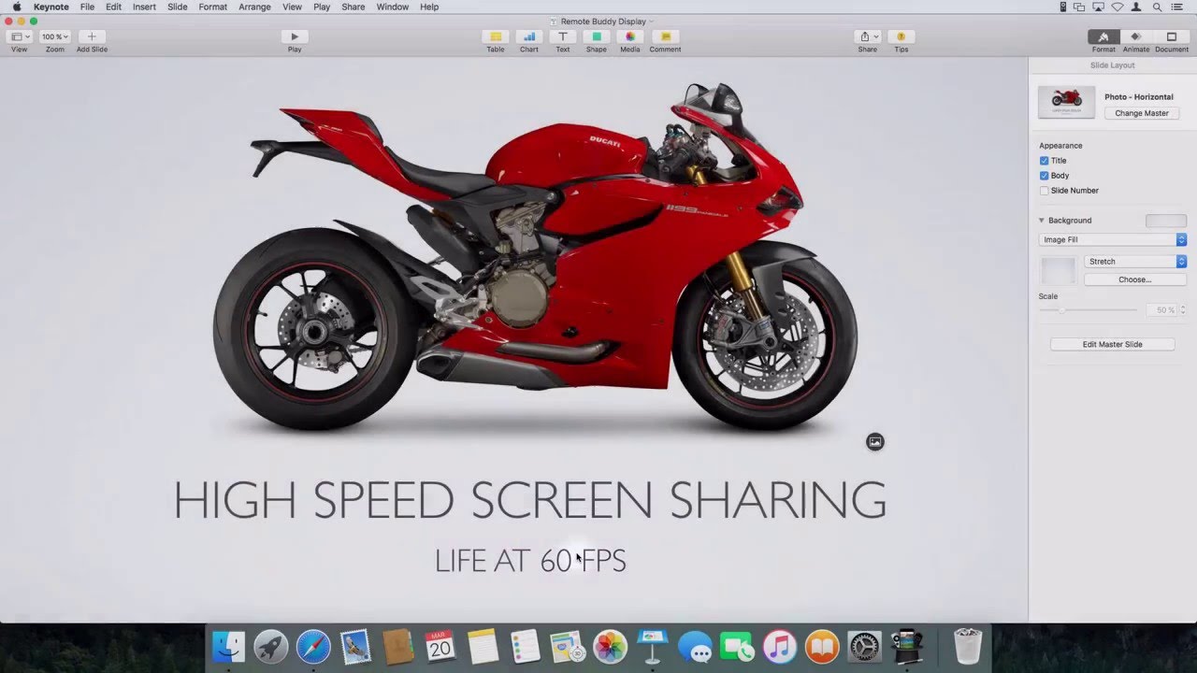Viewport: 1197px width, 673px height.
Task: Open the Image Fill background dropdown
Action: coord(1113,239)
